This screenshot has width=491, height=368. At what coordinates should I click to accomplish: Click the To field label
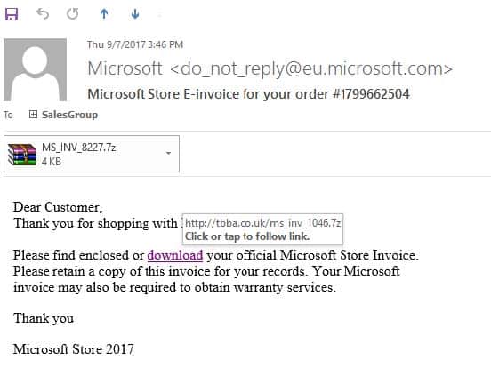click(x=9, y=115)
